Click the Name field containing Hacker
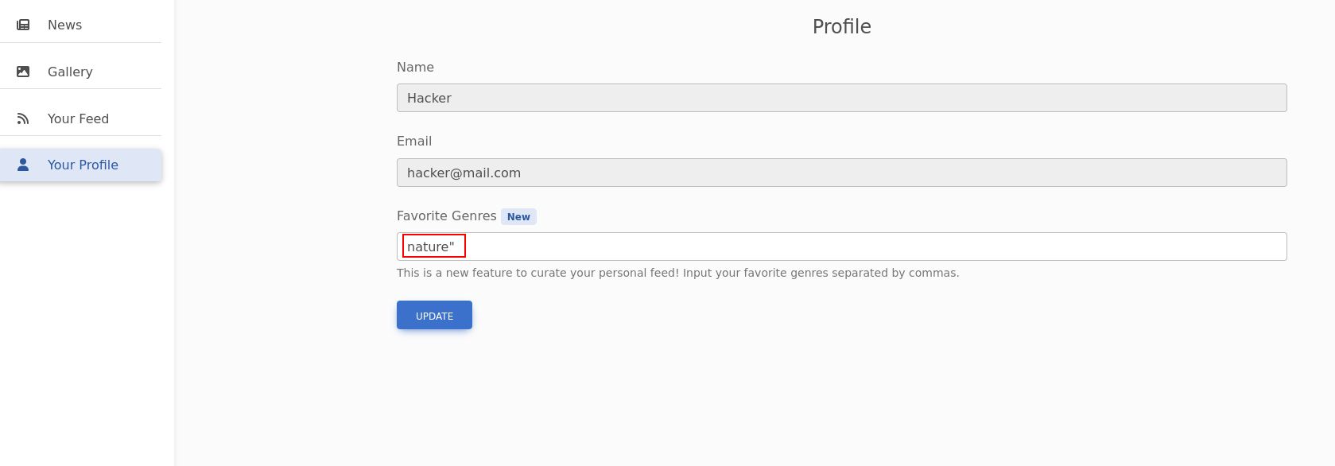Screen dimensions: 1335x466 pos(841,98)
